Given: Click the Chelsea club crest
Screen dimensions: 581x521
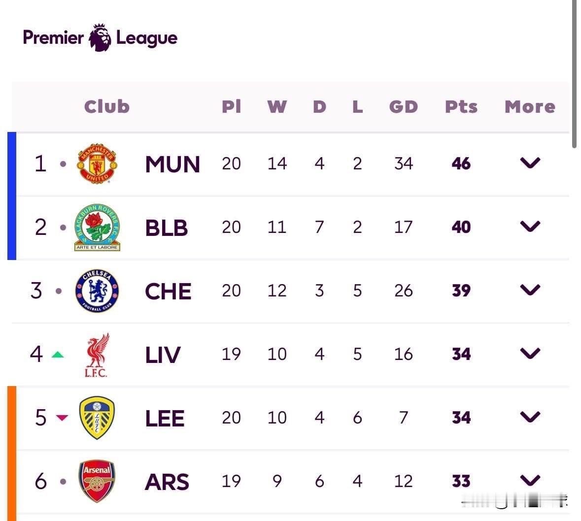Looking at the screenshot, I should coord(97,291).
